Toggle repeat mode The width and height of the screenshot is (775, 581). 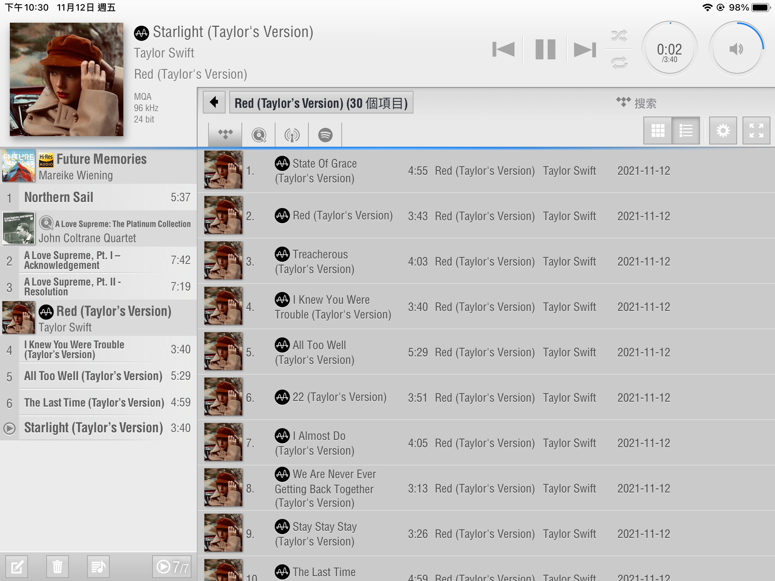[619, 62]
